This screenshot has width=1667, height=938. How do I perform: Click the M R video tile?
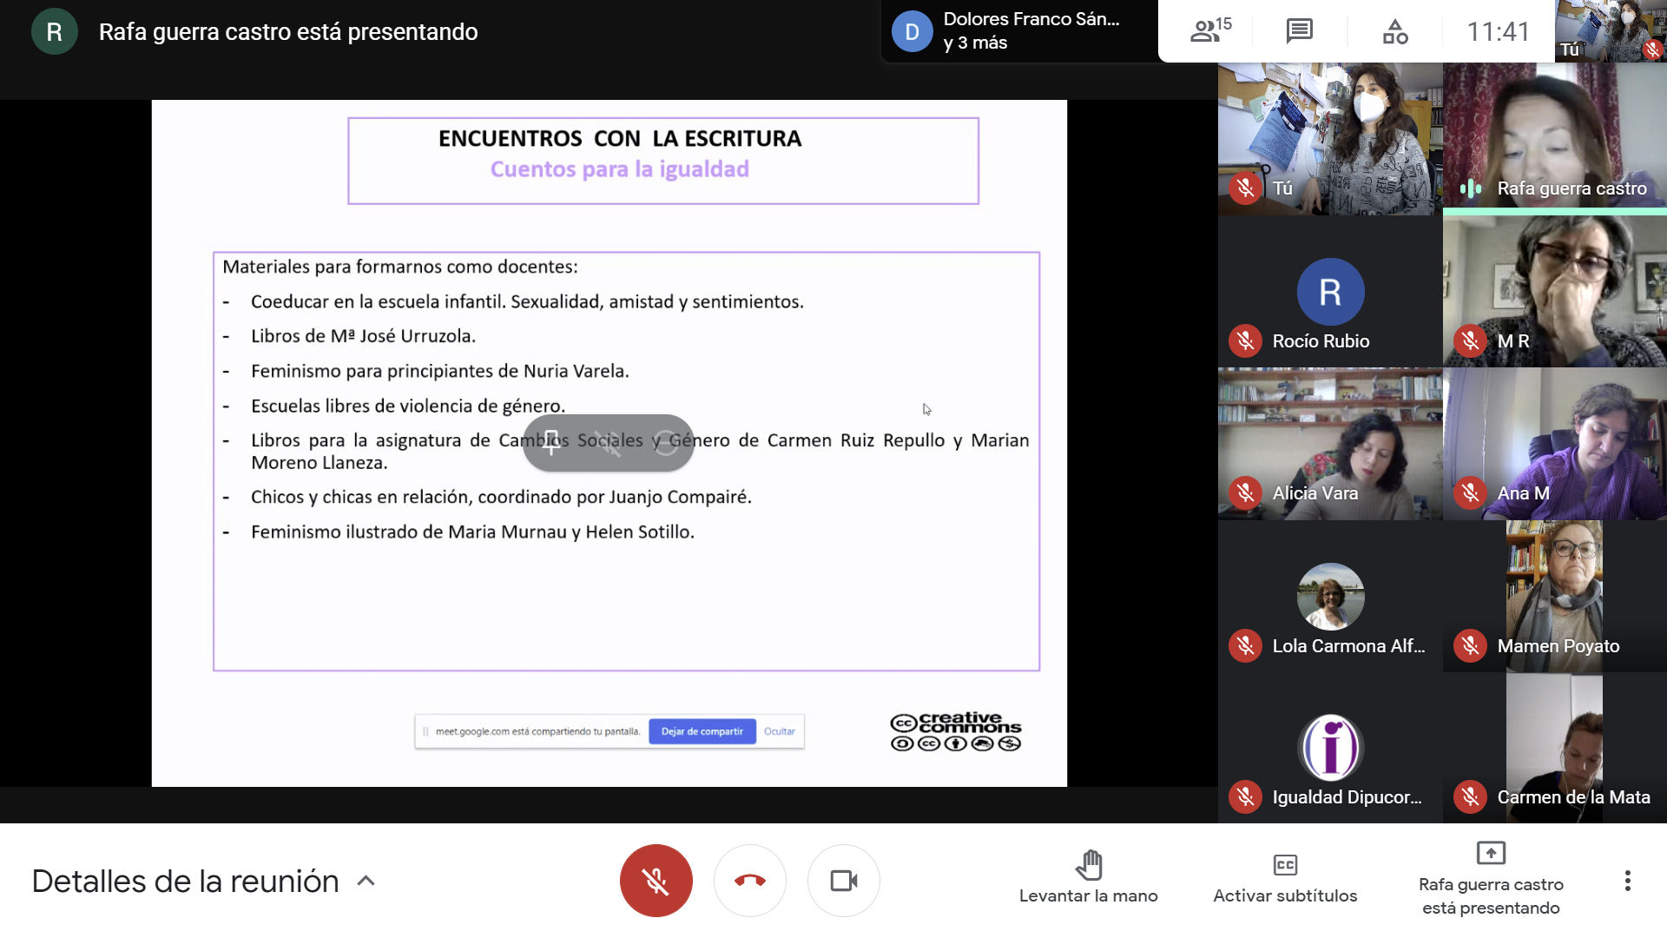pyautogui.click(x=1554, y=291)
